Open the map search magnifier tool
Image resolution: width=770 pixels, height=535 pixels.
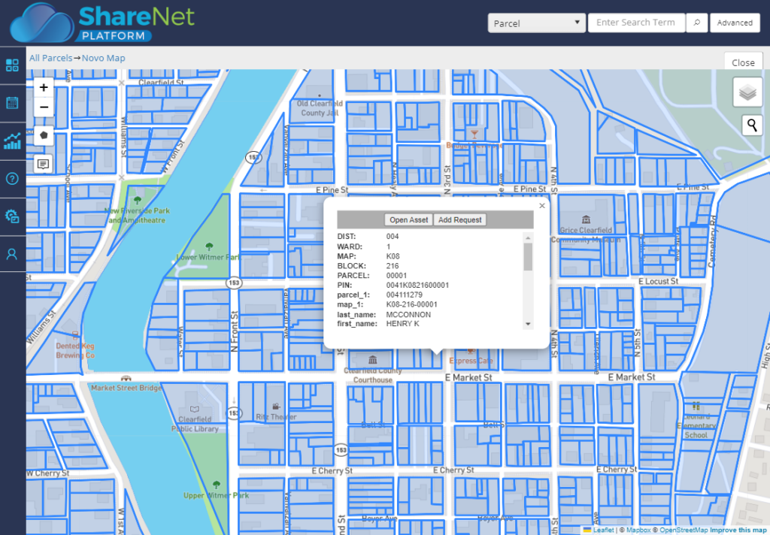(752, 125)
